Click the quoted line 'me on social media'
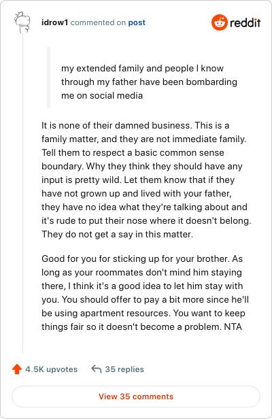This screenshot has height=419, width=272. click(x=102, y=96)
